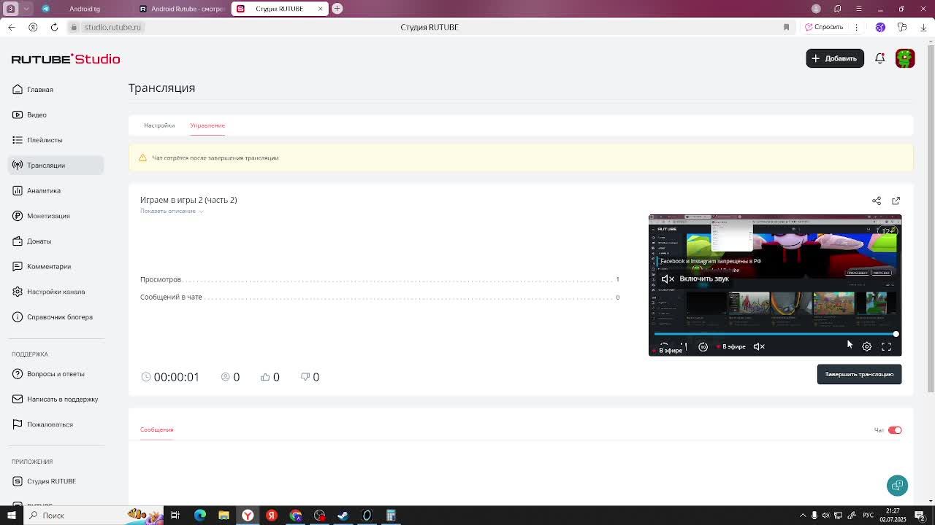Click the player progress bar
Viewport: 935px width, 525px height.
[775, 334]
